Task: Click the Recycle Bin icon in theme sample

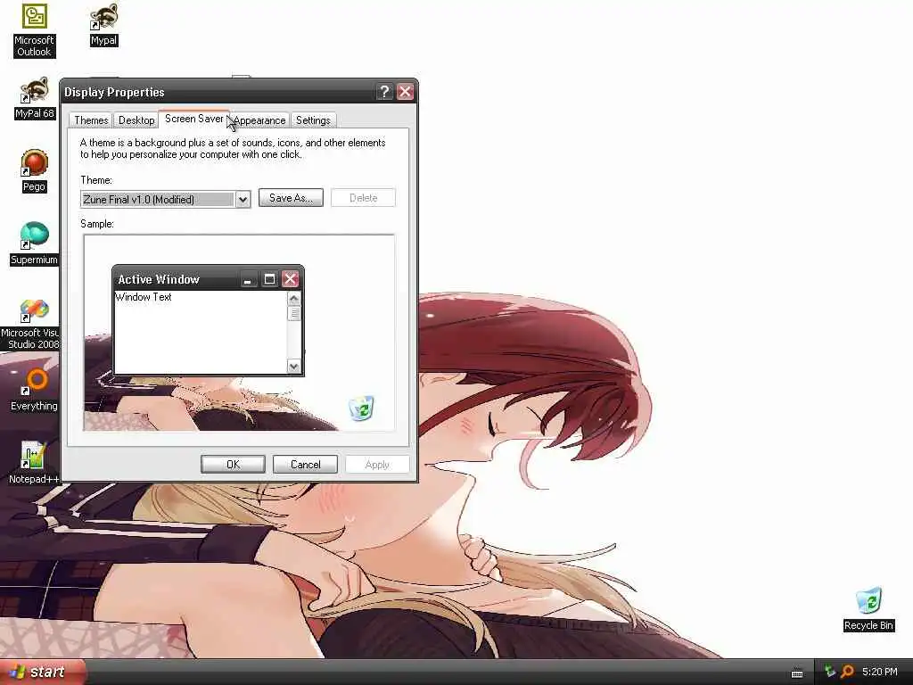Action: tap(362, 408)
